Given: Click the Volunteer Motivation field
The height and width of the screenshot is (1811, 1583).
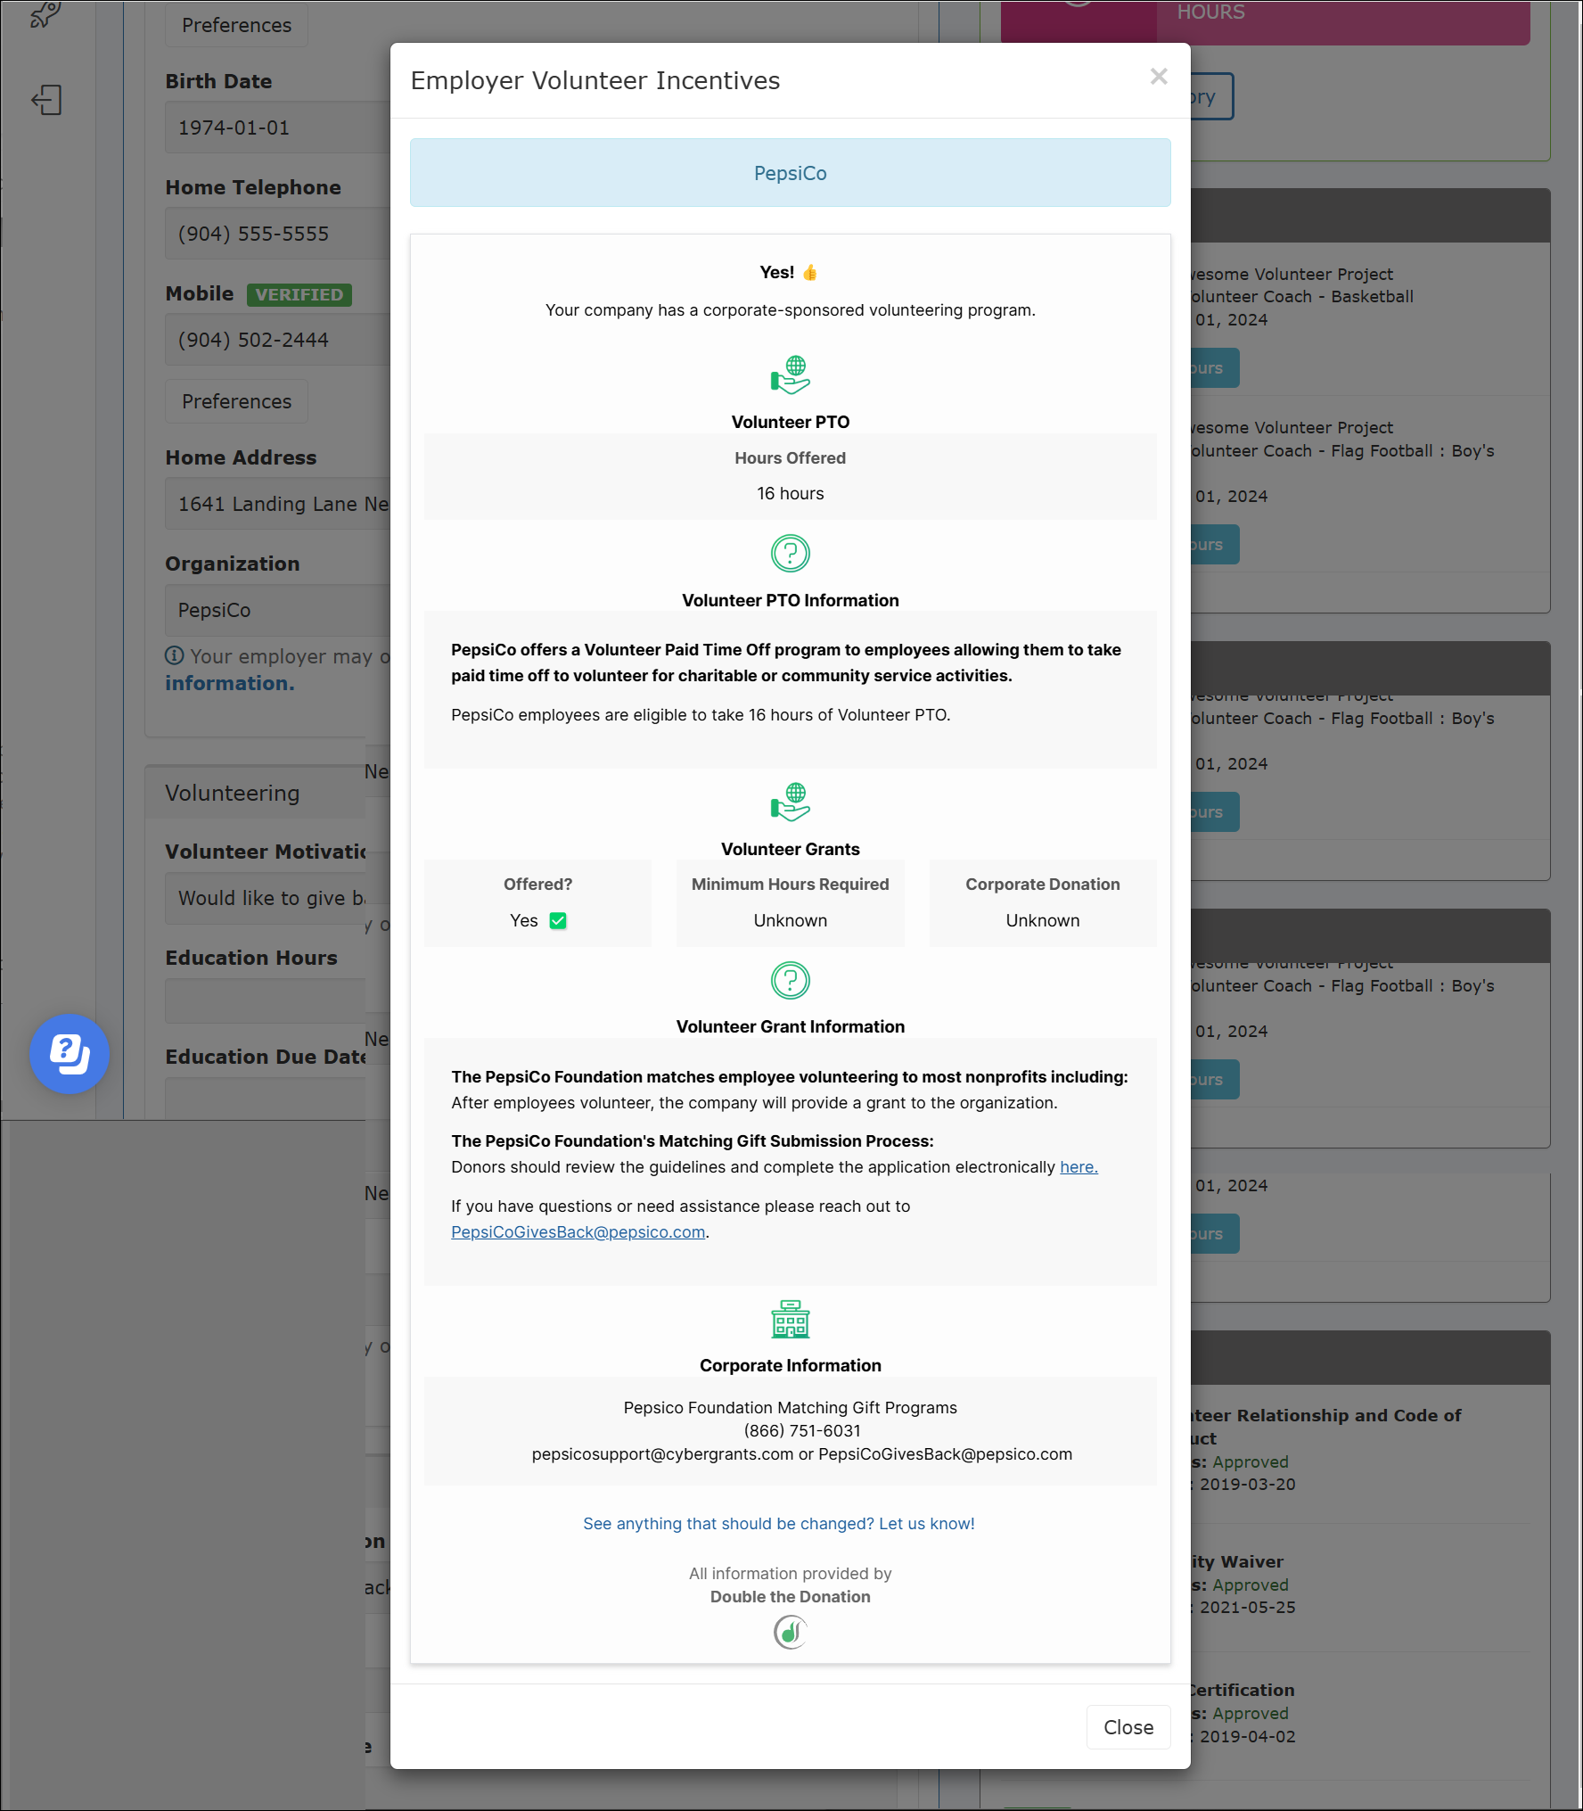Looking at the screenshot, I should (266, 898).
